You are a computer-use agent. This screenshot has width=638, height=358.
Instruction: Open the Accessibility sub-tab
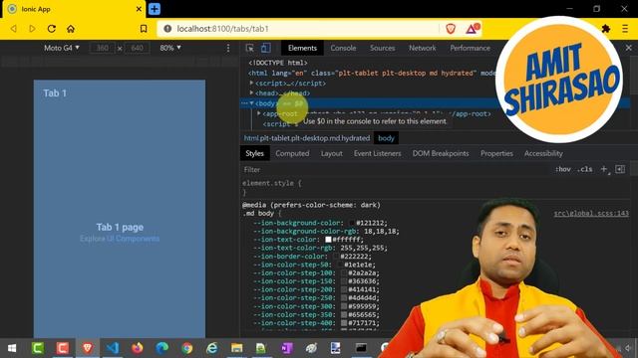pyautogui.click(x=543, y=153)
